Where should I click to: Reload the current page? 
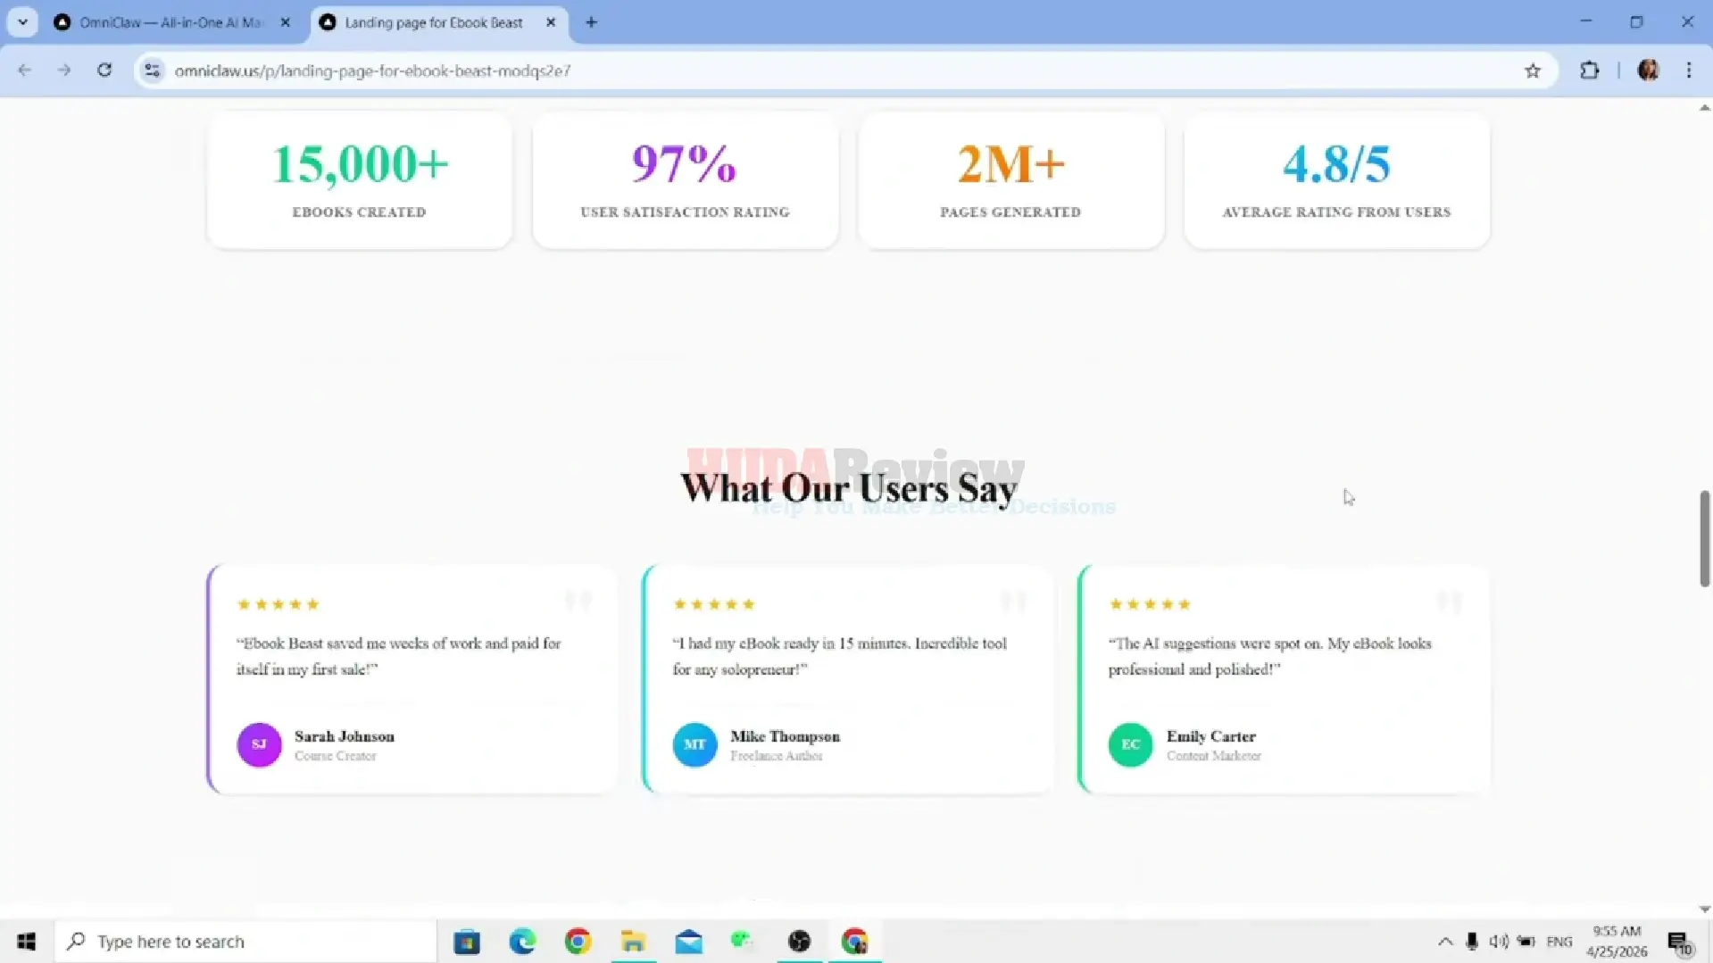[x=104, y=71]
